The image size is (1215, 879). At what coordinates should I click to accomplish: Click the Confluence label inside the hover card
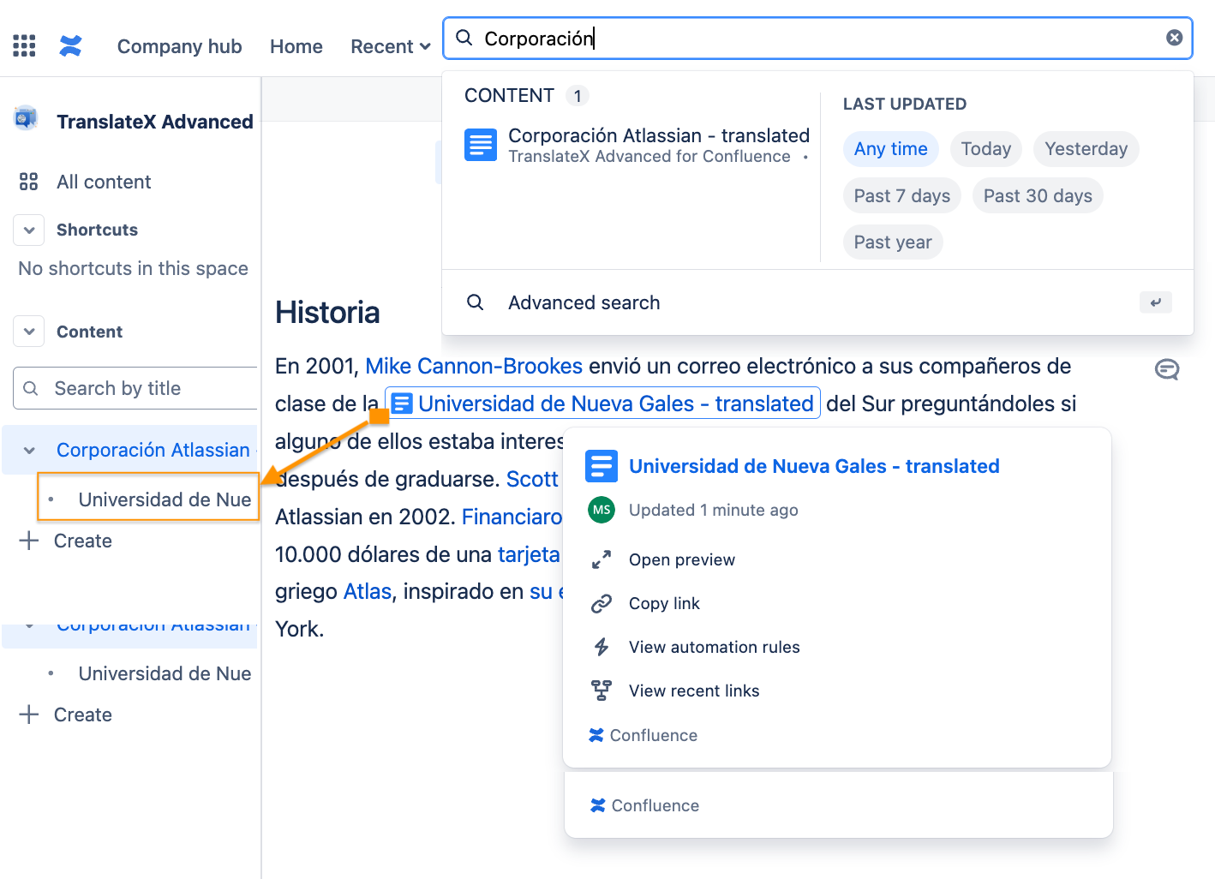(x=654, y=735)
